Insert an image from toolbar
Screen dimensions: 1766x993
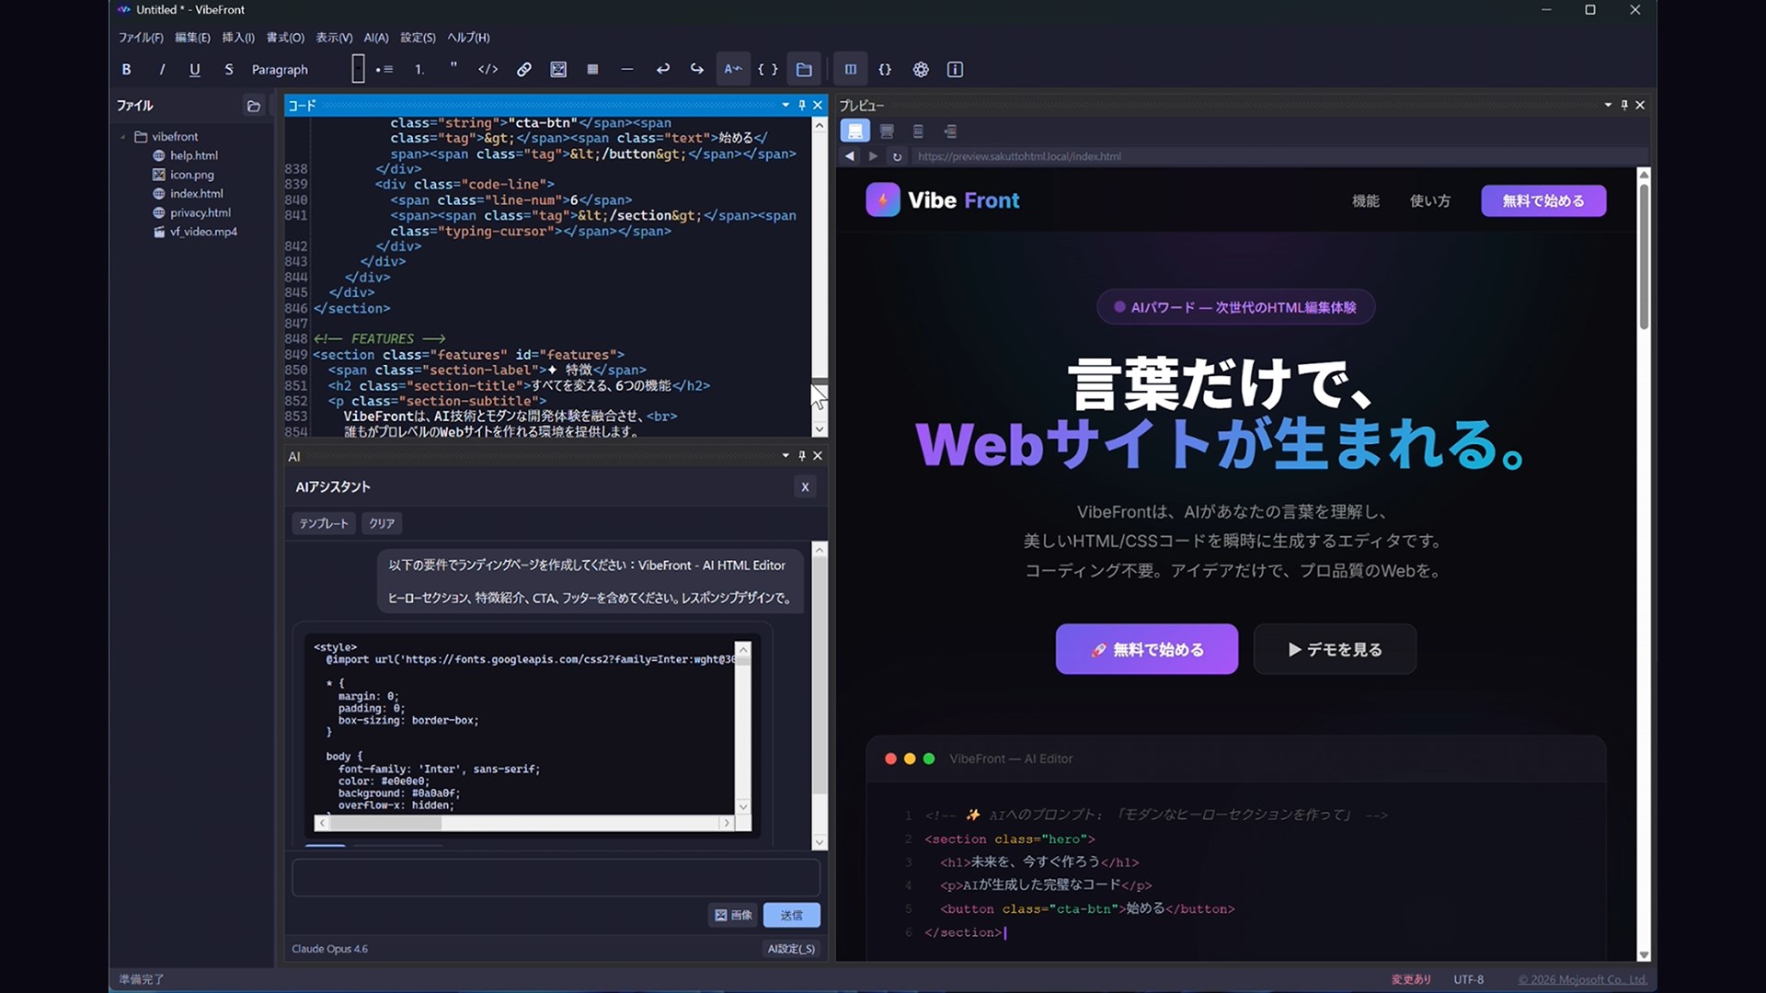coord(558,70)
